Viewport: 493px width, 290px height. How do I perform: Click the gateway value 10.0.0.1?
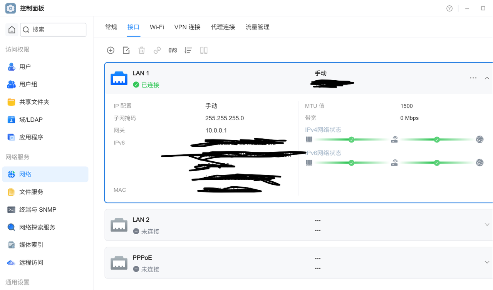point(216,131)
